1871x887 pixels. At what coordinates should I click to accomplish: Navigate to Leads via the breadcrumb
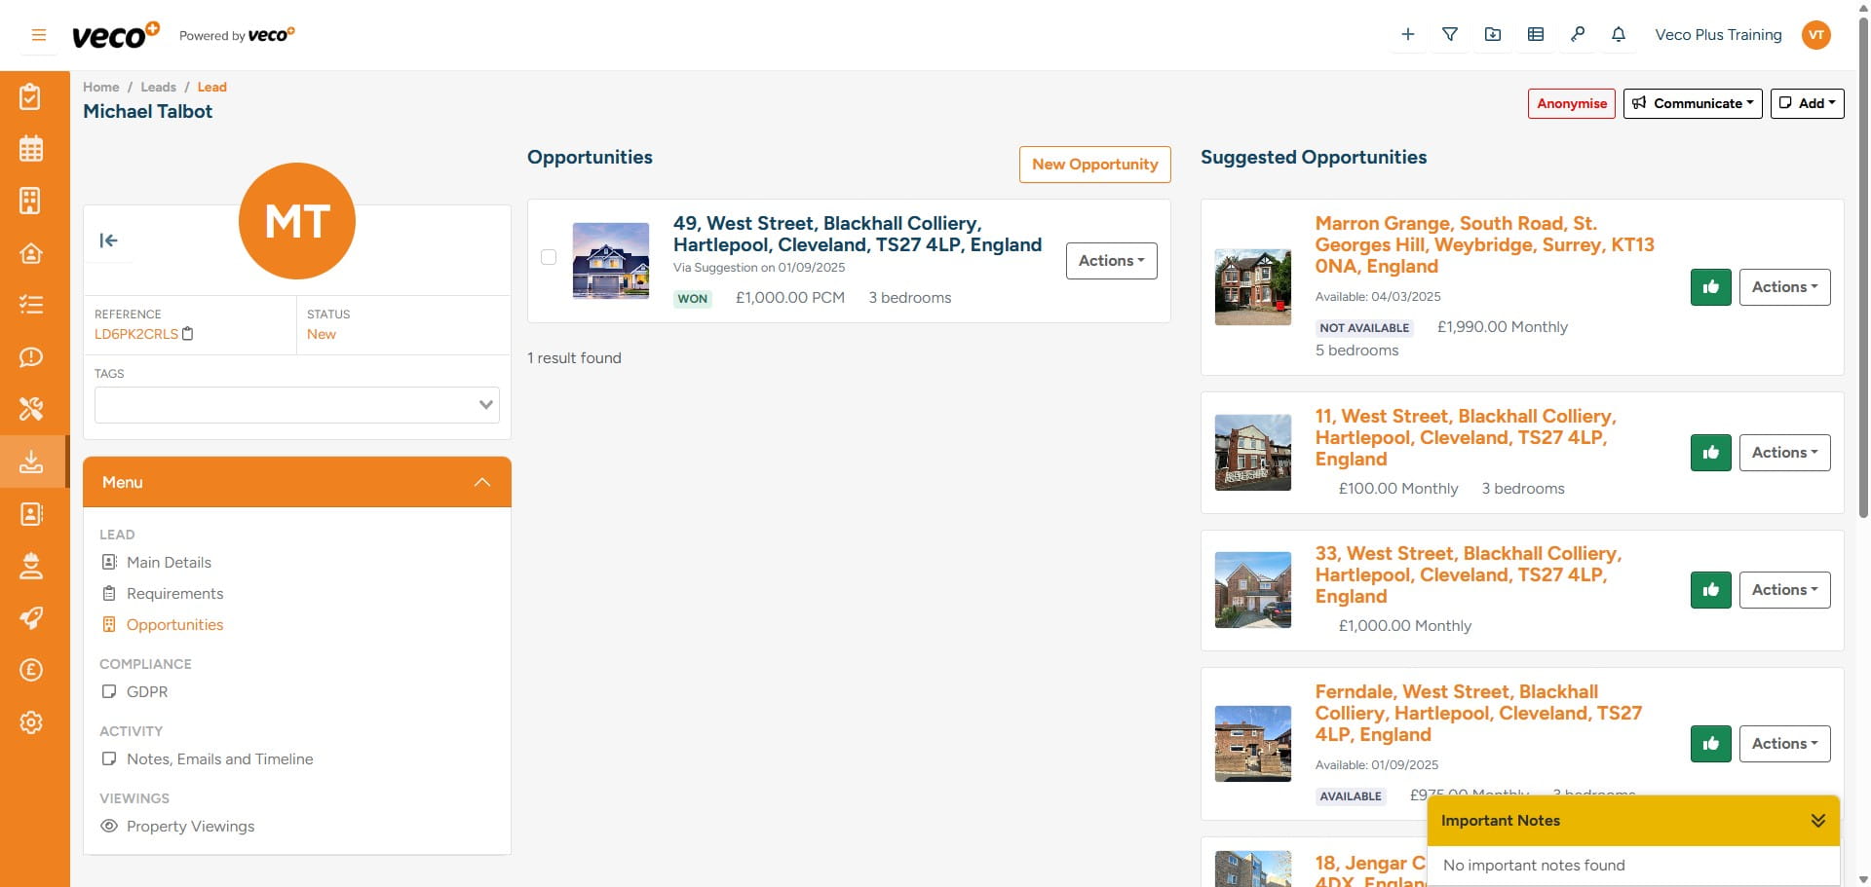(x=158, y=87)
